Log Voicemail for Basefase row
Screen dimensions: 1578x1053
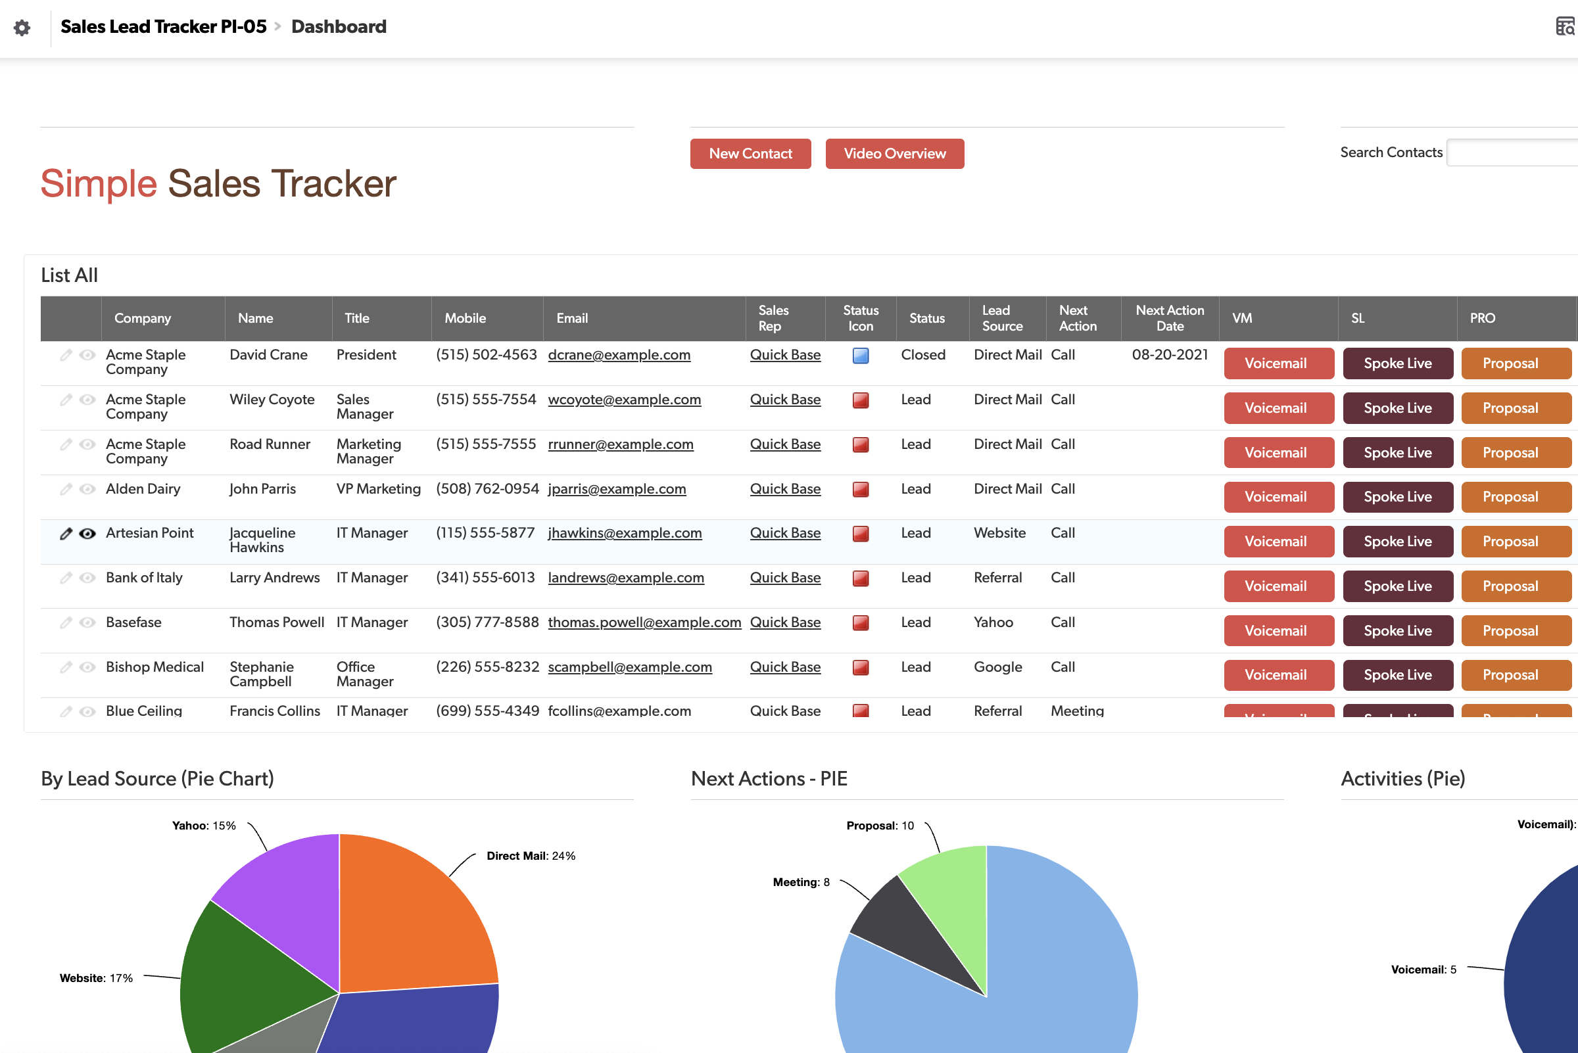pos(1278,631)
